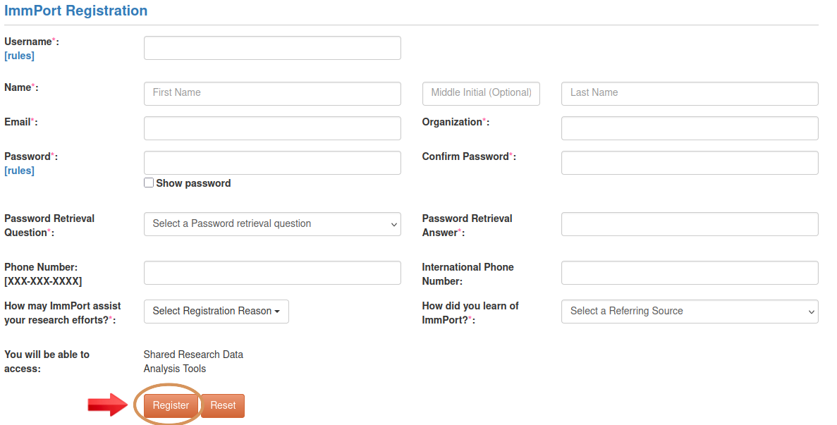837x425 pixels.
Task: Focus the Organization input field
Action: (x=690, y=128)
